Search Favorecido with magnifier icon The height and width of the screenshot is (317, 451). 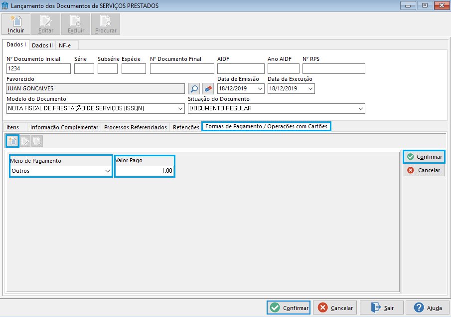(x=194, y=88)
